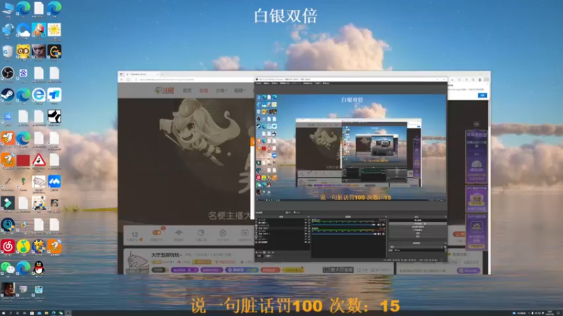Open the anime picture file on the desktop
Viewport: 563px width, 316px height.
[x=39, y=203]
